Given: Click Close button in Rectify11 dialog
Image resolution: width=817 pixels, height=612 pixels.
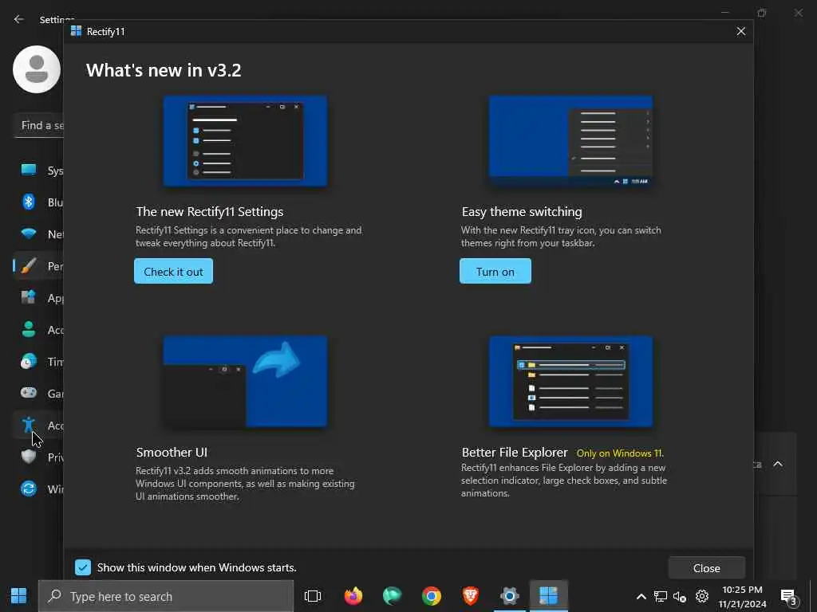Looking at the screenshot, I should point(707,568).
